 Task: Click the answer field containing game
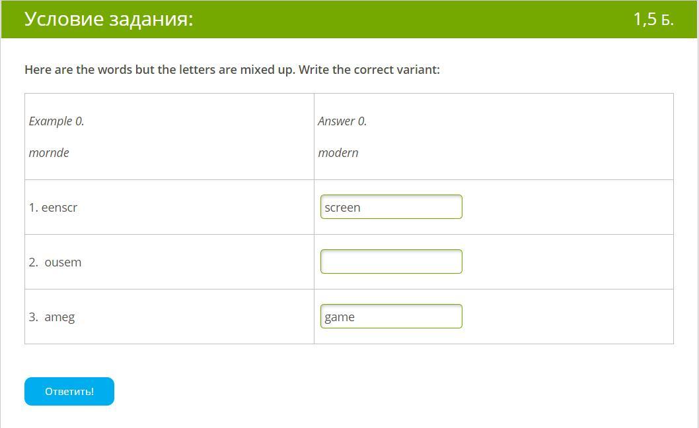click(x=391, y=317)
